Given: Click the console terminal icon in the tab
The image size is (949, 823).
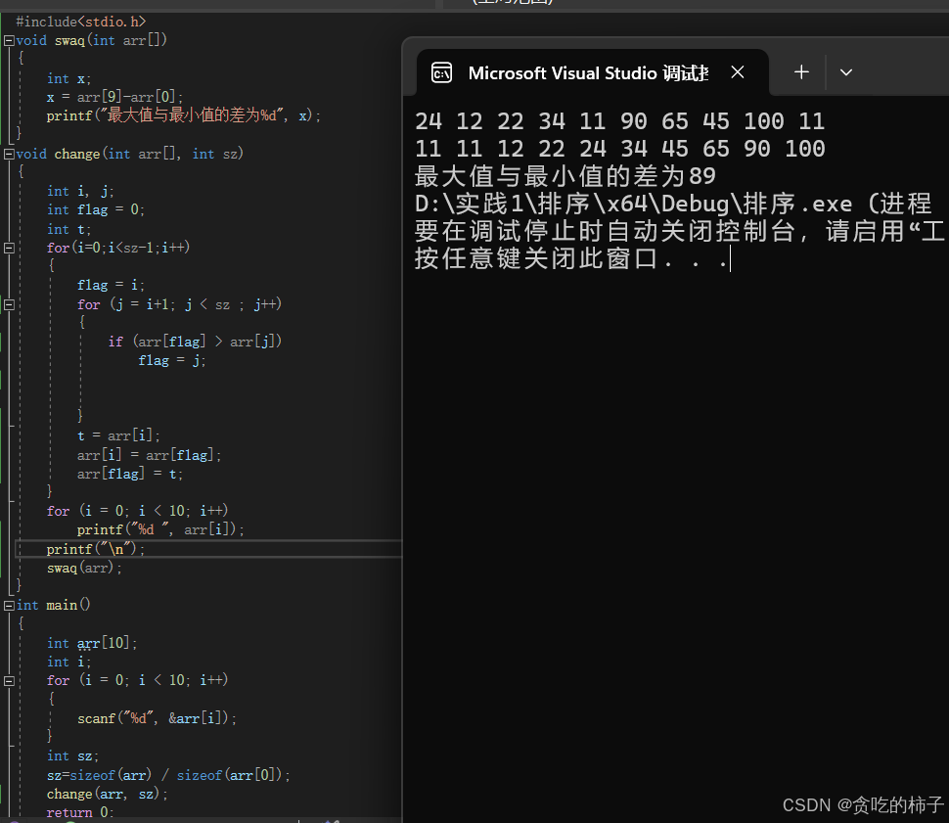Looking at the screenshot, I should (441, 73).
